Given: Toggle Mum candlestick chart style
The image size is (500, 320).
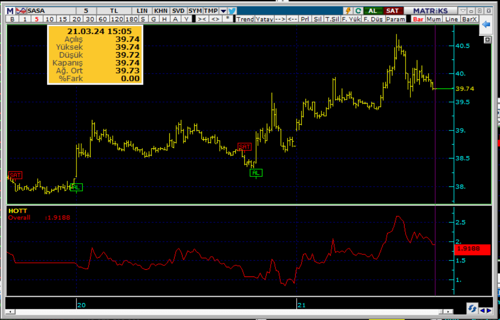Looking at the screenshot, I should [434, 19].
